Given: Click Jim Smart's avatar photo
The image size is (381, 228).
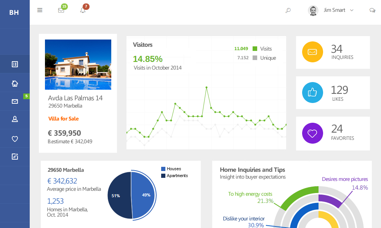Looking at the screenshot, I should click(313, 11).
